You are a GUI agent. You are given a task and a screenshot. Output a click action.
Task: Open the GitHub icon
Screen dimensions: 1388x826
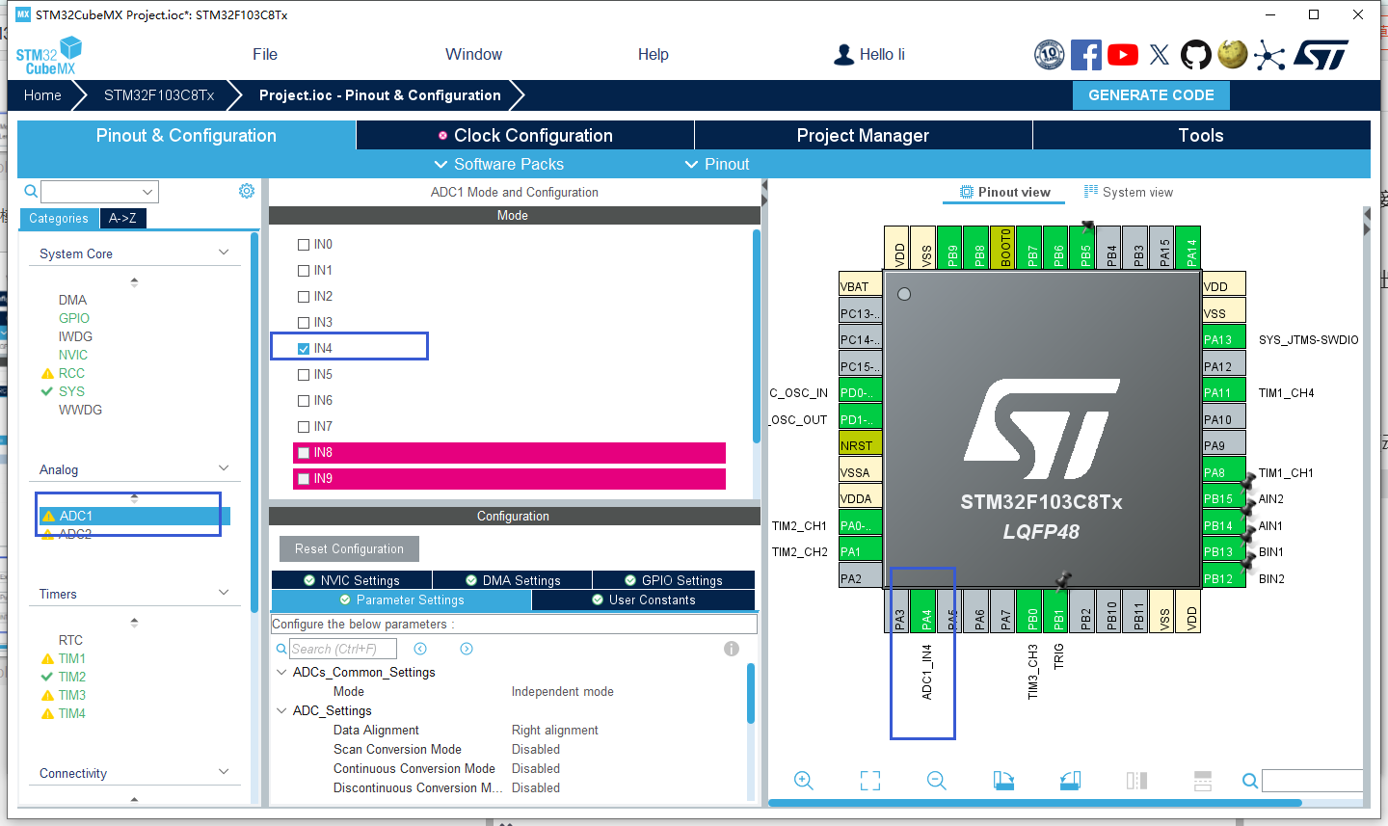pyautogui.click(x=1196, y=55)
